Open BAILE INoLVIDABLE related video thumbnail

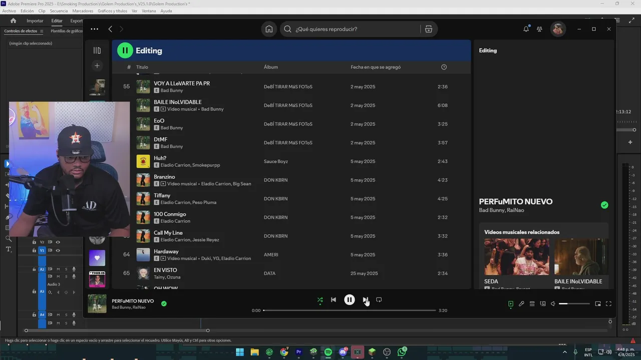pyautogui.click(x=581, y=256)
